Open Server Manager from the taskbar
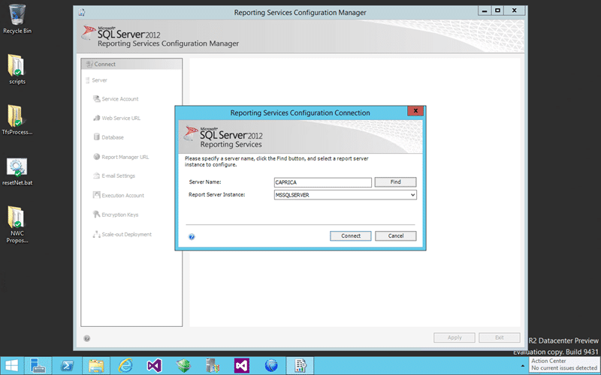 tap(38, 365)
